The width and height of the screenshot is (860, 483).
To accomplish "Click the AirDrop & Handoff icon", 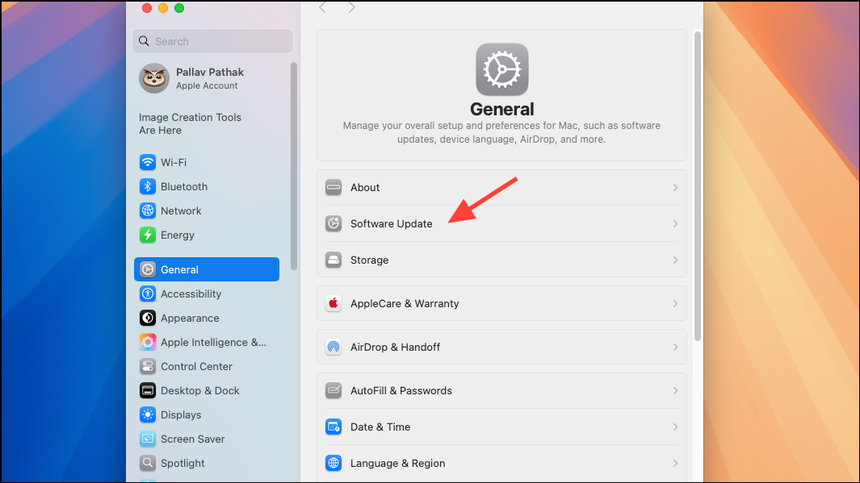I will point(334,347).
